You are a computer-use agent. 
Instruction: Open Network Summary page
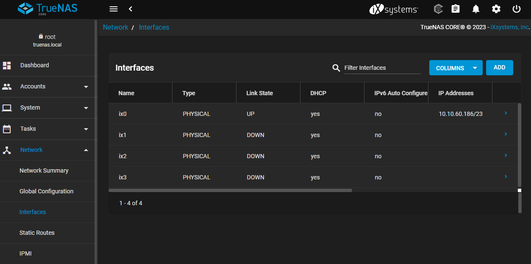44,170
